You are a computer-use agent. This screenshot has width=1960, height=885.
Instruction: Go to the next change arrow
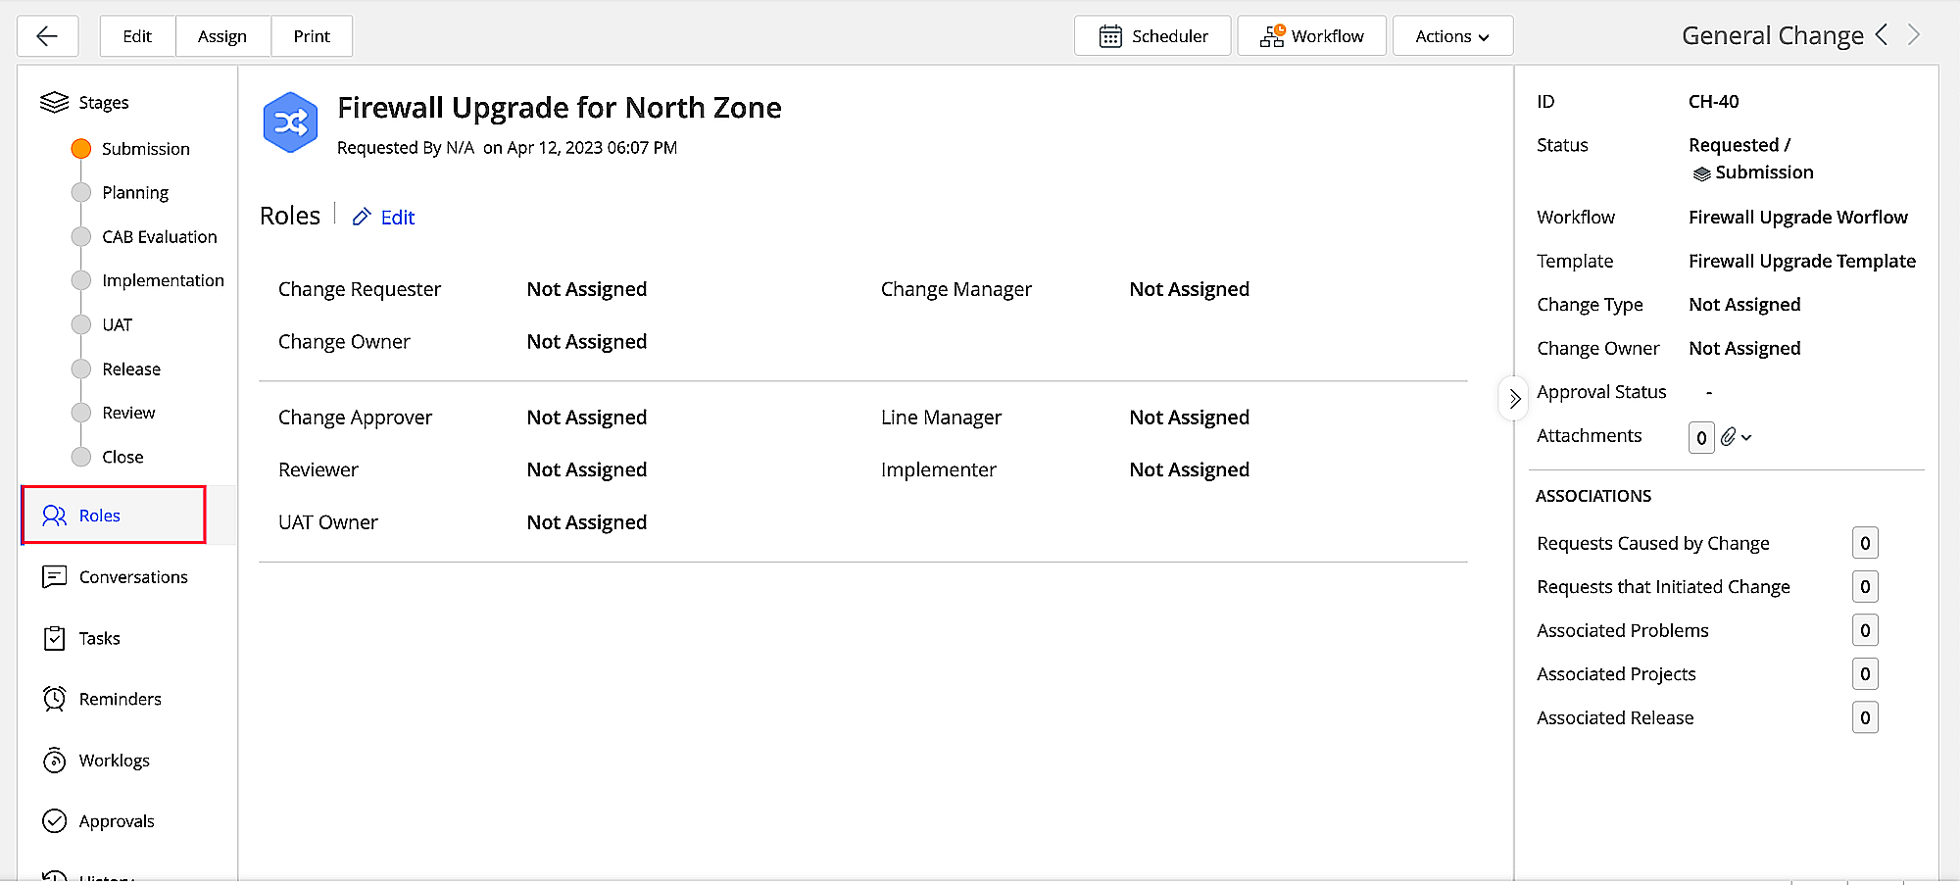pos(1914,35)
